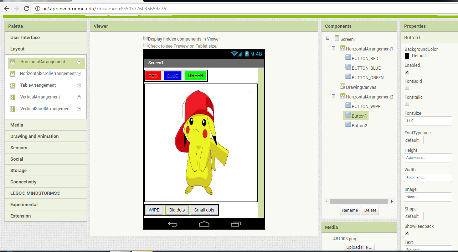Collapse HorizontalArrangement2 node
Viewport: 458px width, 252px height.
click(333, 96)
